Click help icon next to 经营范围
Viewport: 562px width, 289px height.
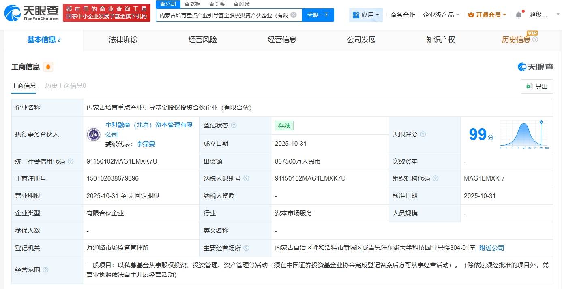click(45, 270)
